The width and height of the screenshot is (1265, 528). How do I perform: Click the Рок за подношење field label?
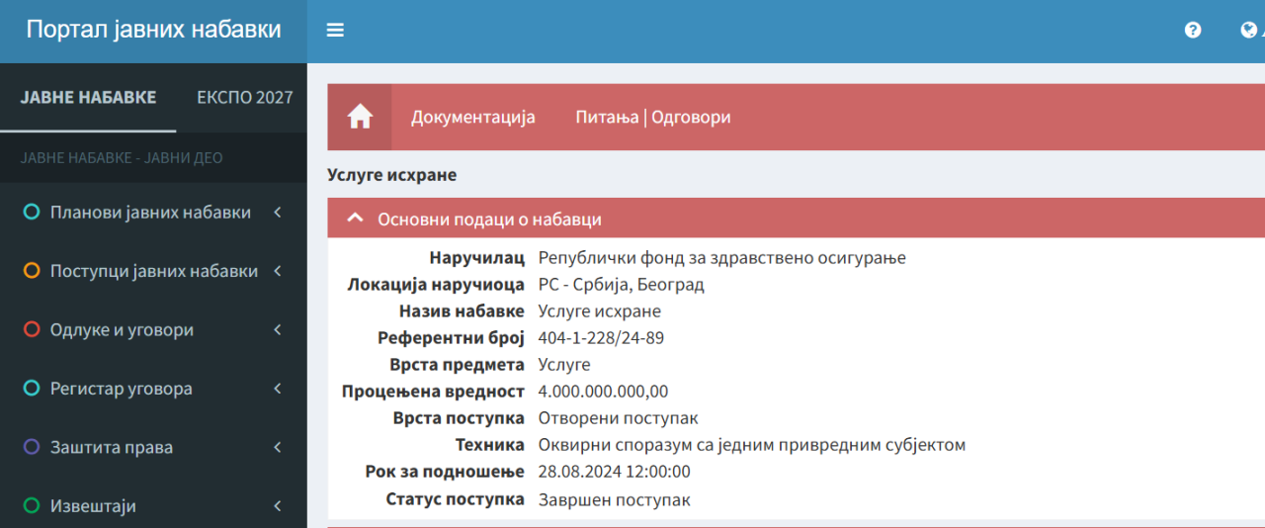pyautogui.click(x=445, y=472)
